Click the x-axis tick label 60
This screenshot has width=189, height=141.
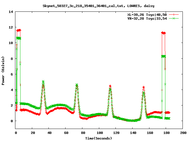coord(66,133)
